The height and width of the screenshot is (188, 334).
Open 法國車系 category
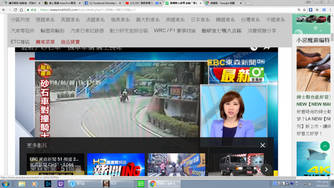pyautogui.click(x=95, y=20)
